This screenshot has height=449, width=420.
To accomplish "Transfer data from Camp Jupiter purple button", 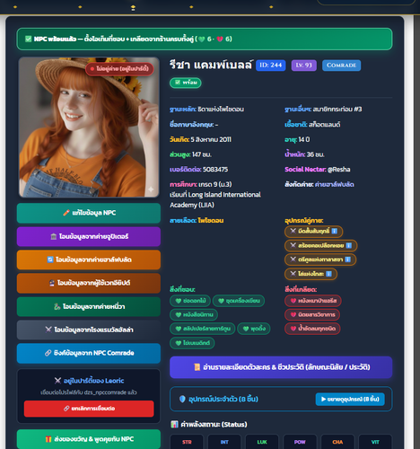I will click(89, 236).
